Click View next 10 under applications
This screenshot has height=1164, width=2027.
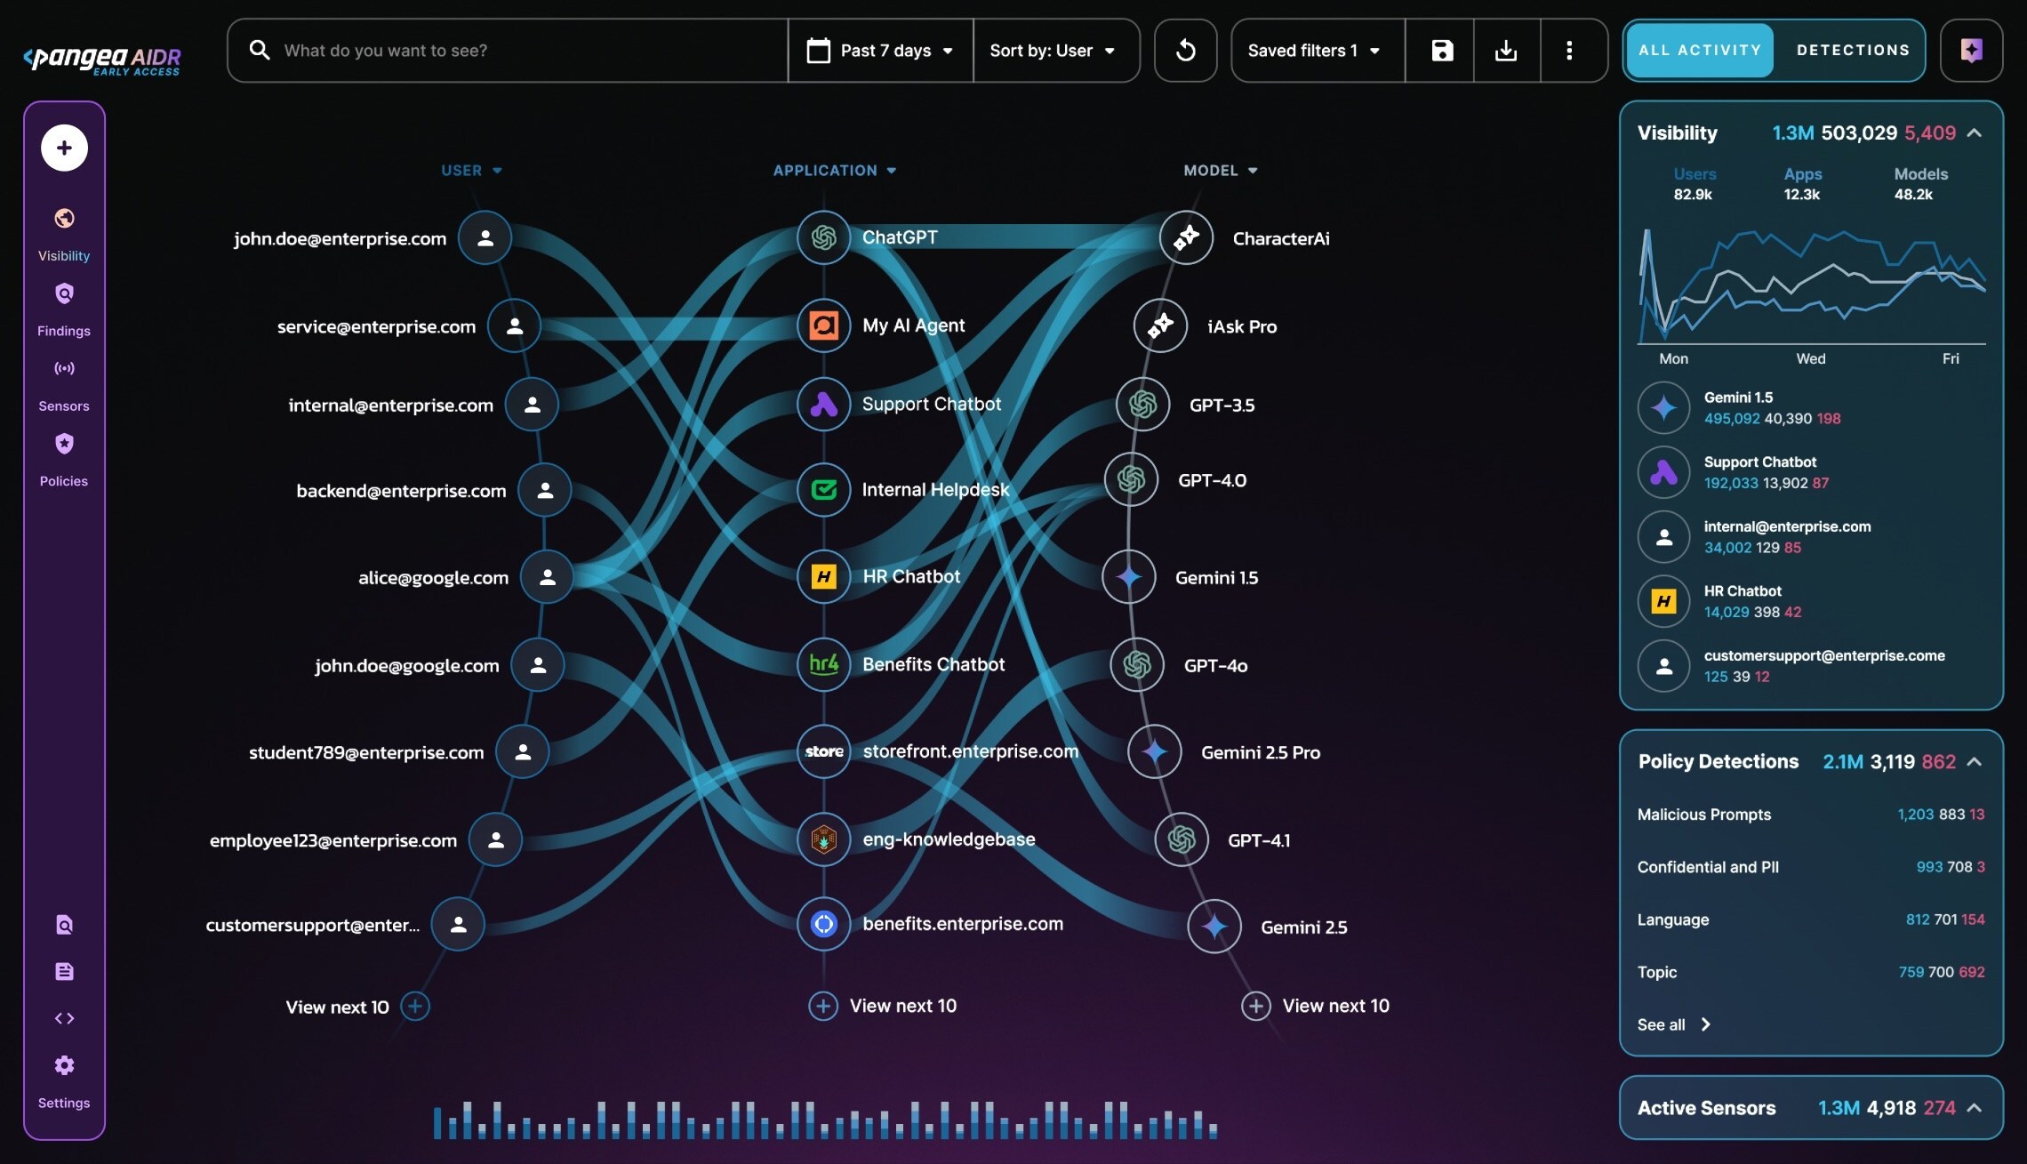[882, 1006]
